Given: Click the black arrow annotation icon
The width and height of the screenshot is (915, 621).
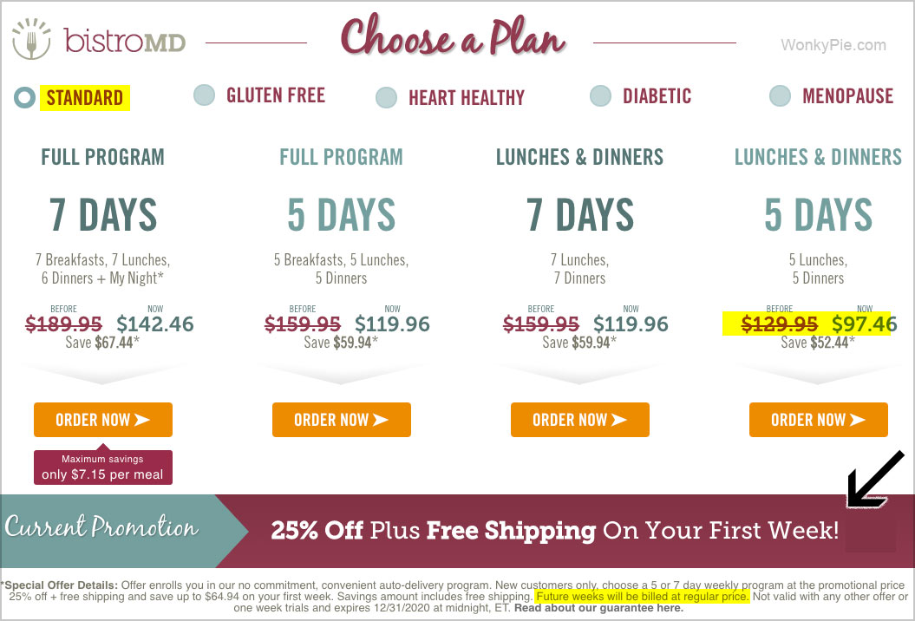Looking at the screenshot, I should (x=875, y=480).
